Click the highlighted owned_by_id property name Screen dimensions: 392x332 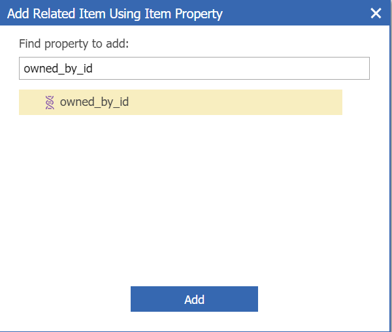[94, 102]
